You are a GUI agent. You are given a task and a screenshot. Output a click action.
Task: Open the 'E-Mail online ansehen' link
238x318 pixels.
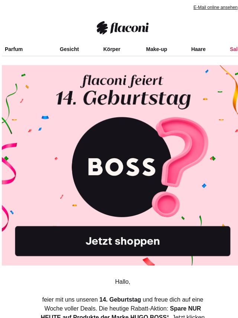coord(215,7)
